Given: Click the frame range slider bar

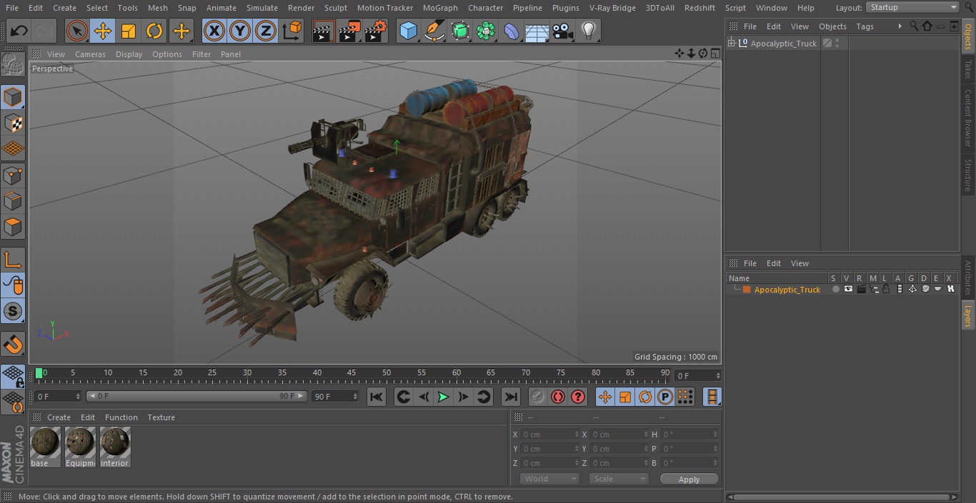Looking at the screenshot, I should pos(196,396).
